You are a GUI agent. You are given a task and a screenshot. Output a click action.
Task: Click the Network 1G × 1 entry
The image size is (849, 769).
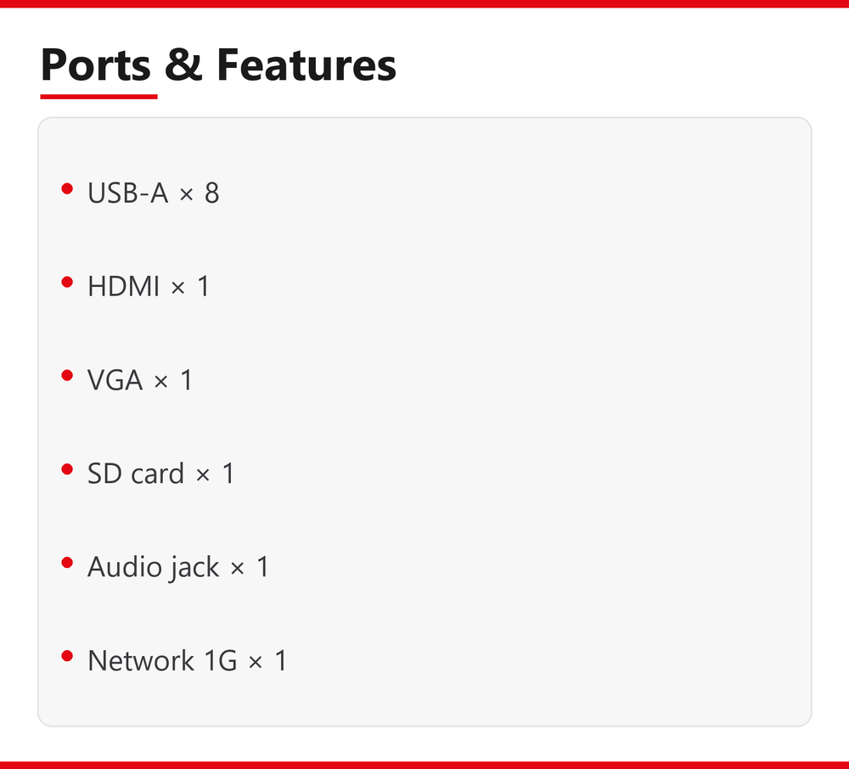(x=188, y=660)
